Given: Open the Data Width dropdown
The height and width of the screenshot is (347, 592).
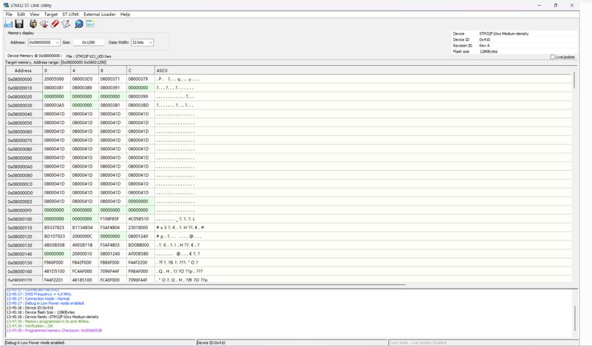Looking at the screenshot, I should point(151,43).
